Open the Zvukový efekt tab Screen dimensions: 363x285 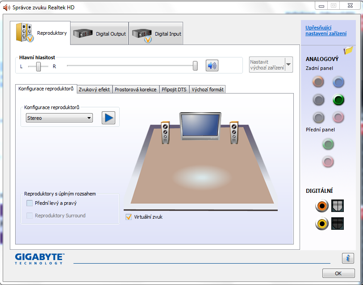tap(94, 90)
